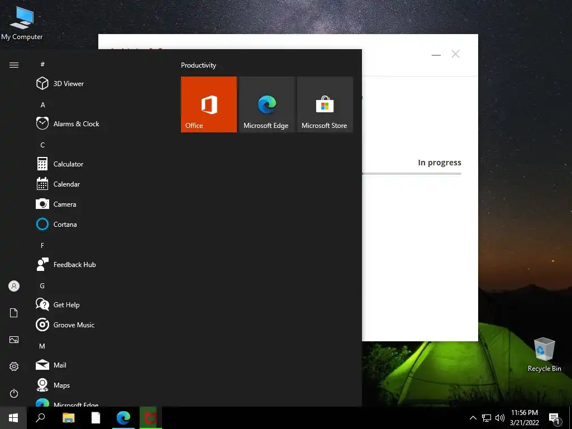Open the Microsoft Edge tile
Screen dimensions: 572x429
pyautogui.click(x=267, y=104)
